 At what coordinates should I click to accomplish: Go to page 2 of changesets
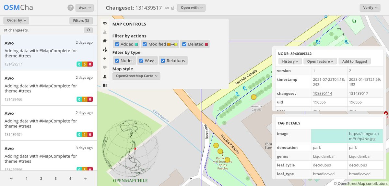(x=41, y=178)
